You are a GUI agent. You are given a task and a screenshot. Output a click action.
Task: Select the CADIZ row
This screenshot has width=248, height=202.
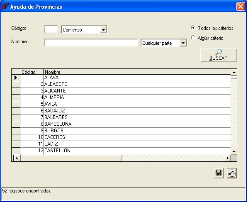[121, 144]
